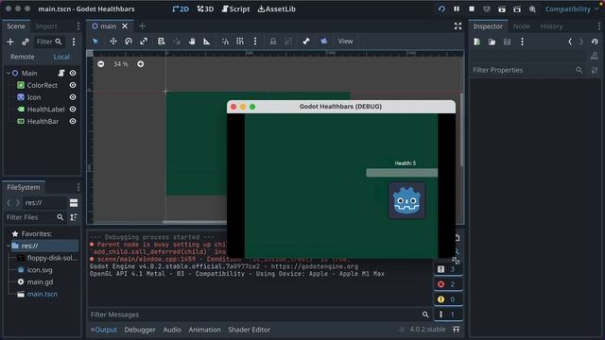The image size is (605, 340).
Task: Zoom in with the plus button
Action: (141, 64)
